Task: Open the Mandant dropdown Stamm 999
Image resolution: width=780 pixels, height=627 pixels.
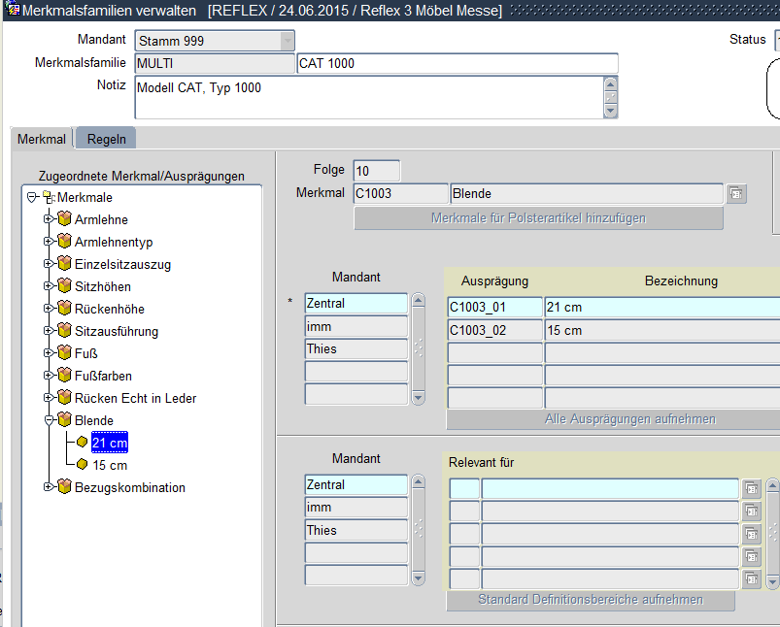Action: pyautogui.click(x=287, y=41)
